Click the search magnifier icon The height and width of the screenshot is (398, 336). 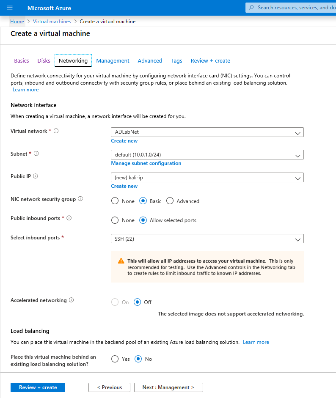(251, 8)
